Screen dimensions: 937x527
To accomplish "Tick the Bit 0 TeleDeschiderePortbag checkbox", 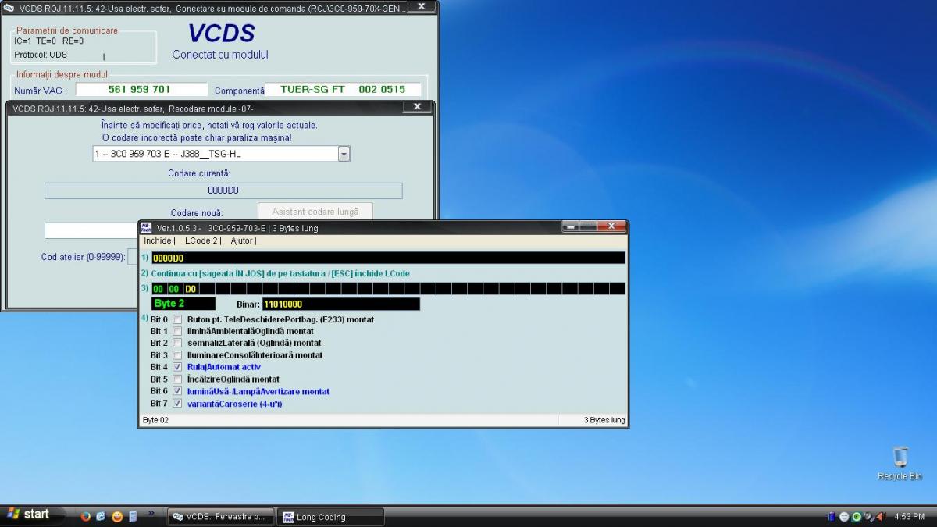I will (177, 319).
